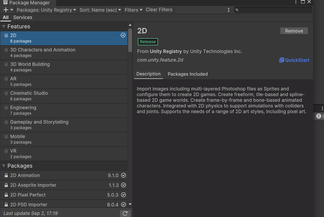Click the VR feature layers icon

(6, 151)
